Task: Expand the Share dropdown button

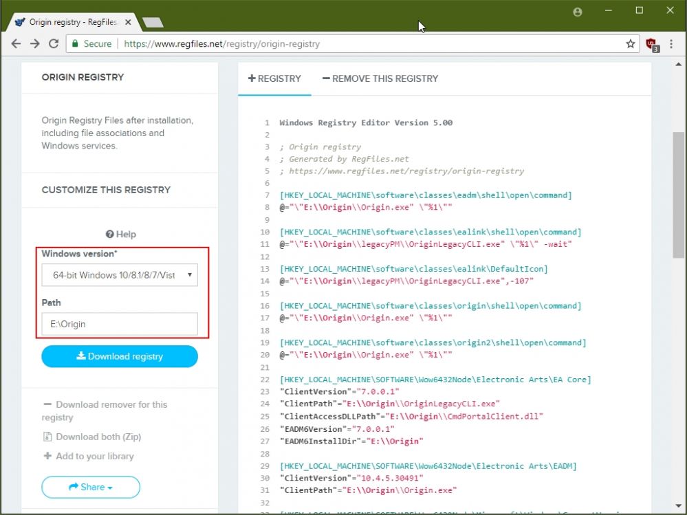Action: click(91, 487)
